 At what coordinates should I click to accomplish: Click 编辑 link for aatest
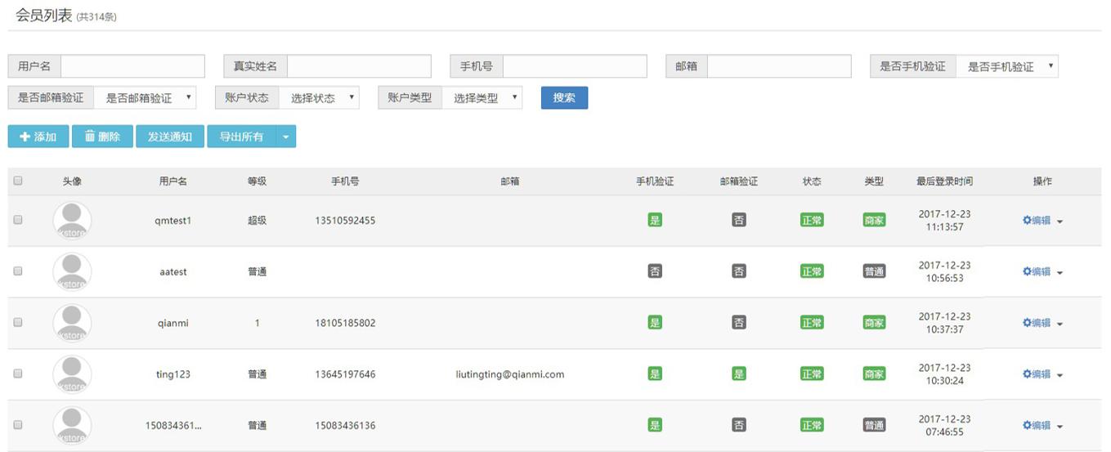coord(1037,271)
